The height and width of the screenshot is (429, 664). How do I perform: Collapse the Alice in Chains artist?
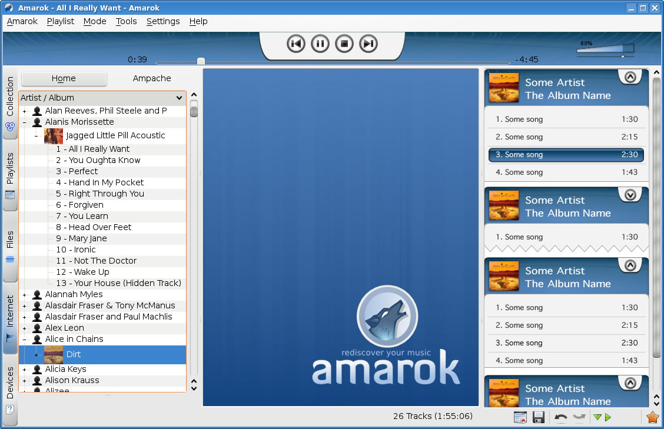click(24, 340)
